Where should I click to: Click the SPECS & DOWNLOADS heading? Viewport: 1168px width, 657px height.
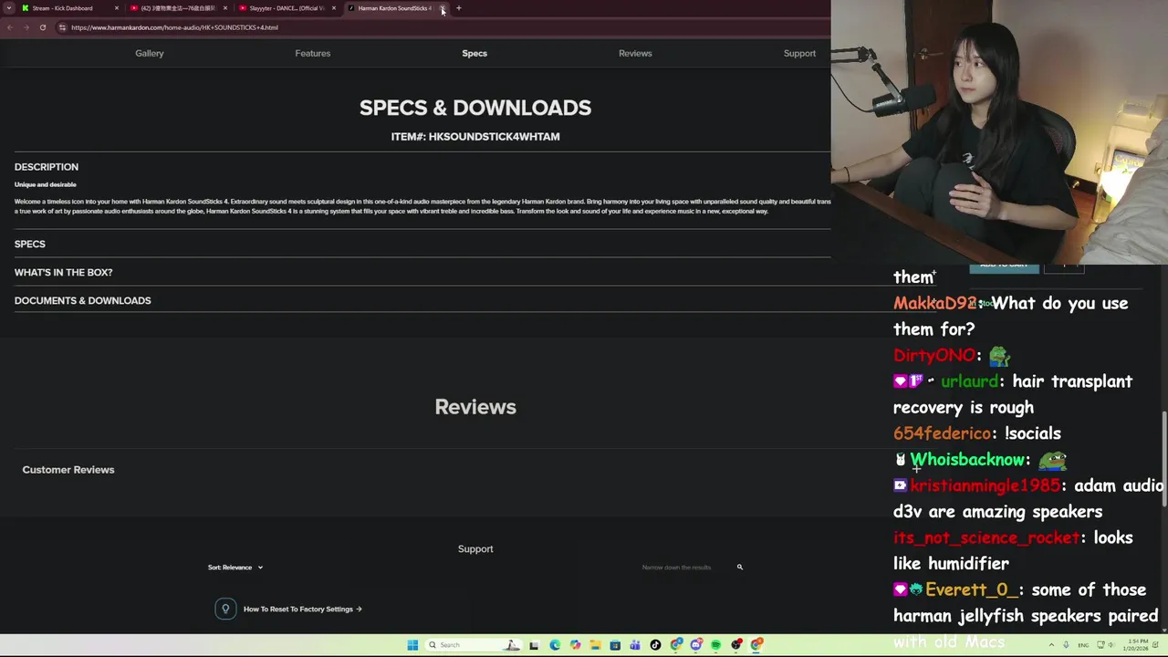[x=475, y=108]
